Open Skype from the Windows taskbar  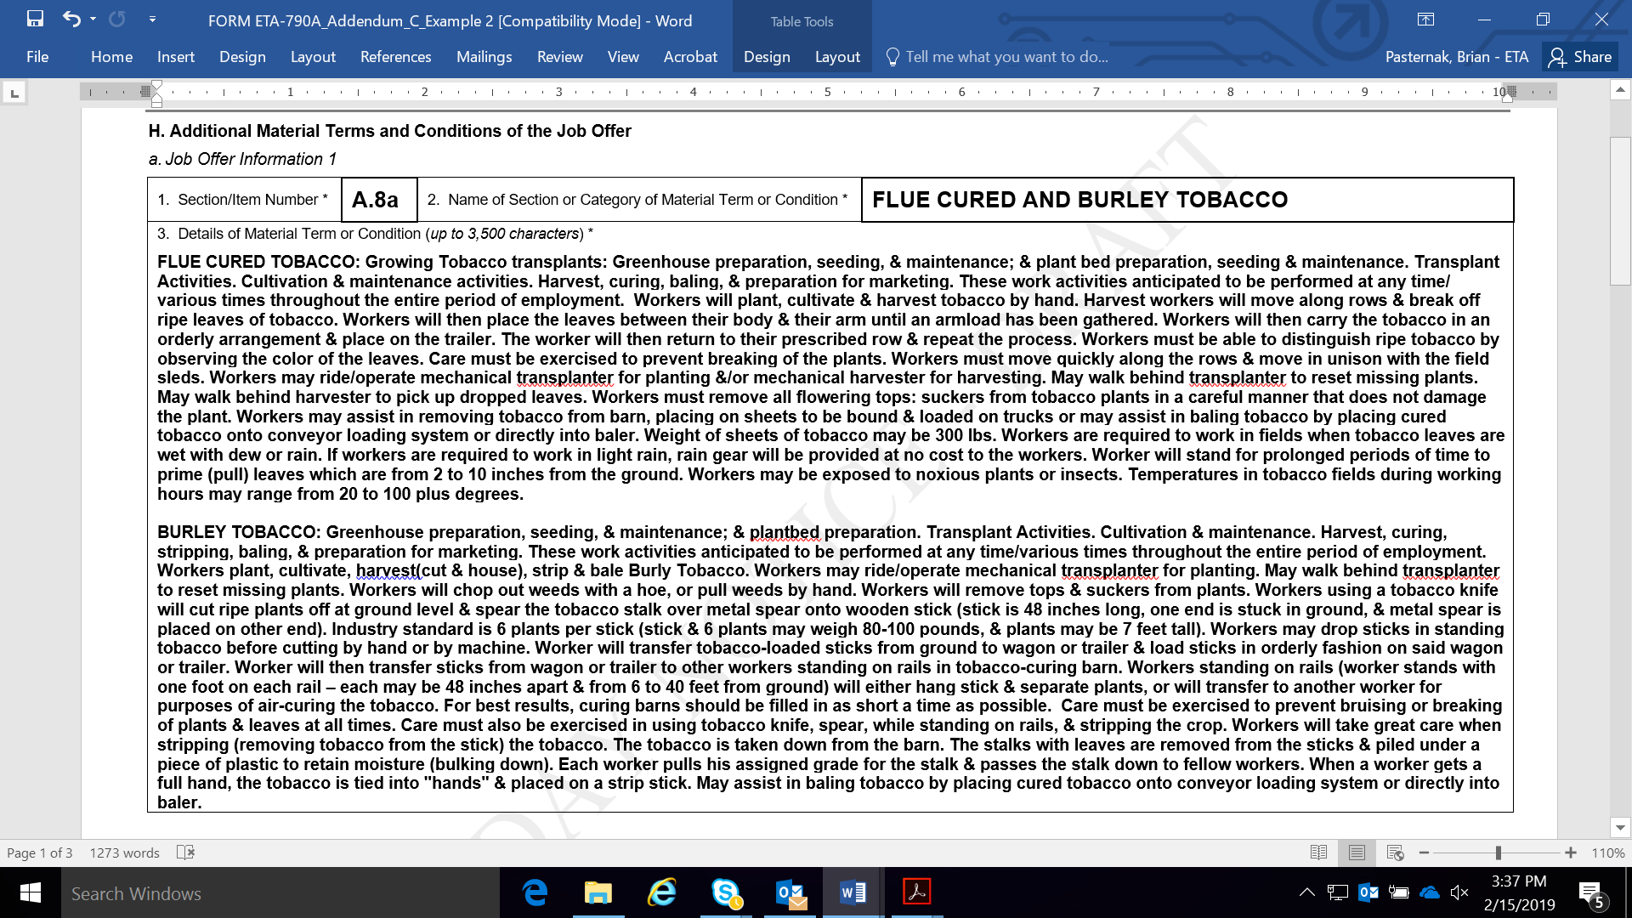click(726, 892)
